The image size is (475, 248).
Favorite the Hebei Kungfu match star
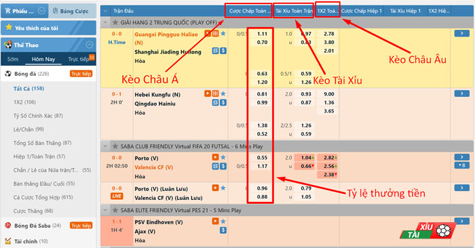[x=223, y=94]
